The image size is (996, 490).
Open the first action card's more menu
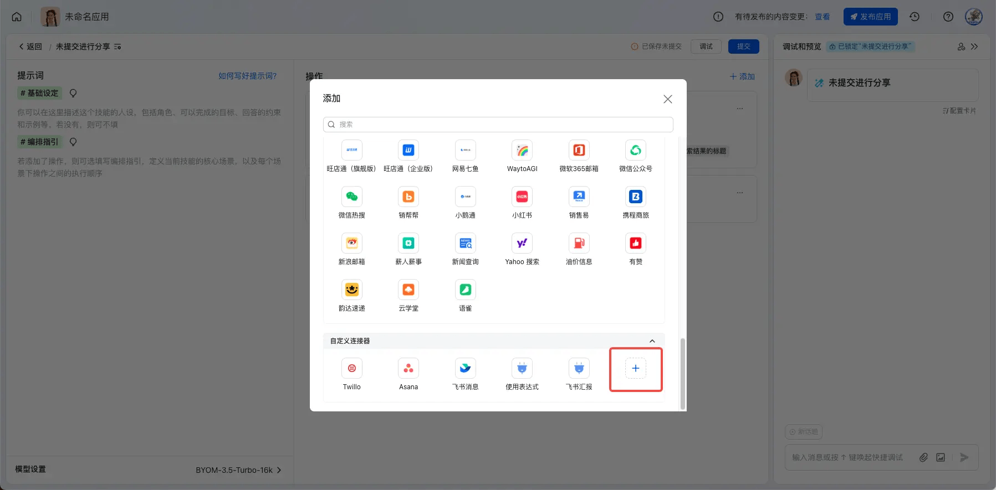[740, 109]
